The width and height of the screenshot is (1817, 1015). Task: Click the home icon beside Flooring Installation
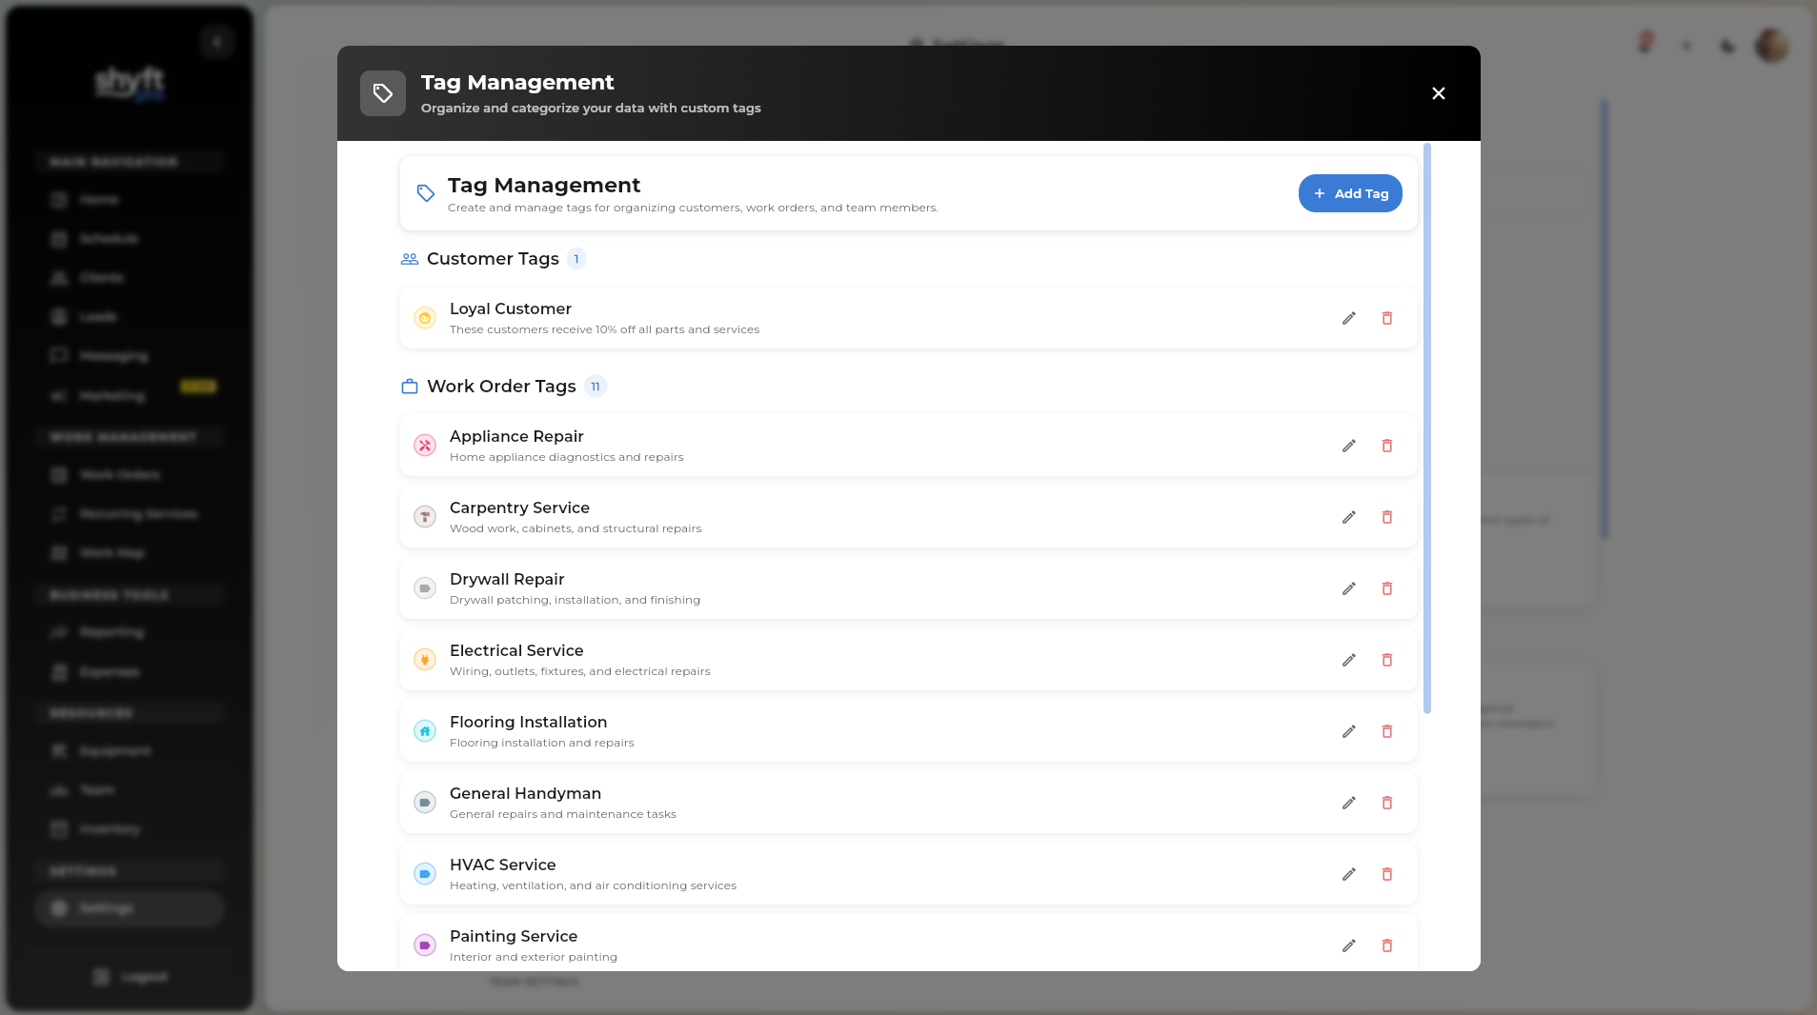(x=425, y=730)
